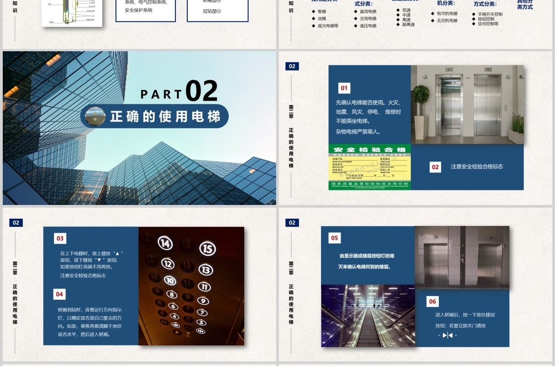The image size is (555, 366).
Task: Click the bullet item 超高速
Action: coord(408,25)
